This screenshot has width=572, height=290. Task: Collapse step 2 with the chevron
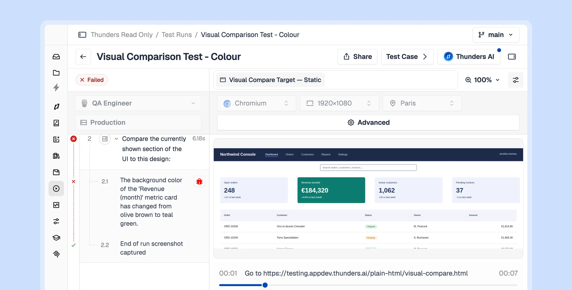[116, 139]
